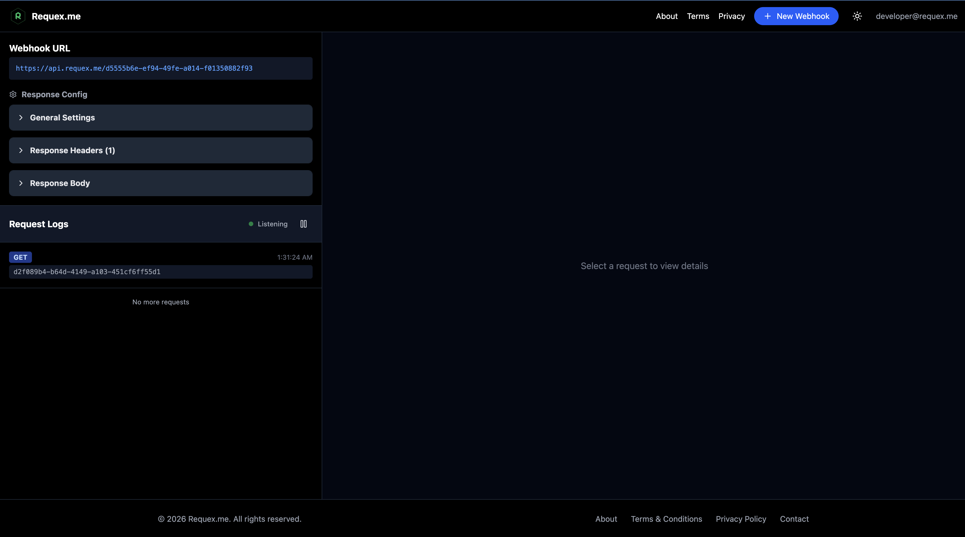This screenshot has height=537, width=965.
Task: Click the New Webhook button
Action: coord(796,16)
